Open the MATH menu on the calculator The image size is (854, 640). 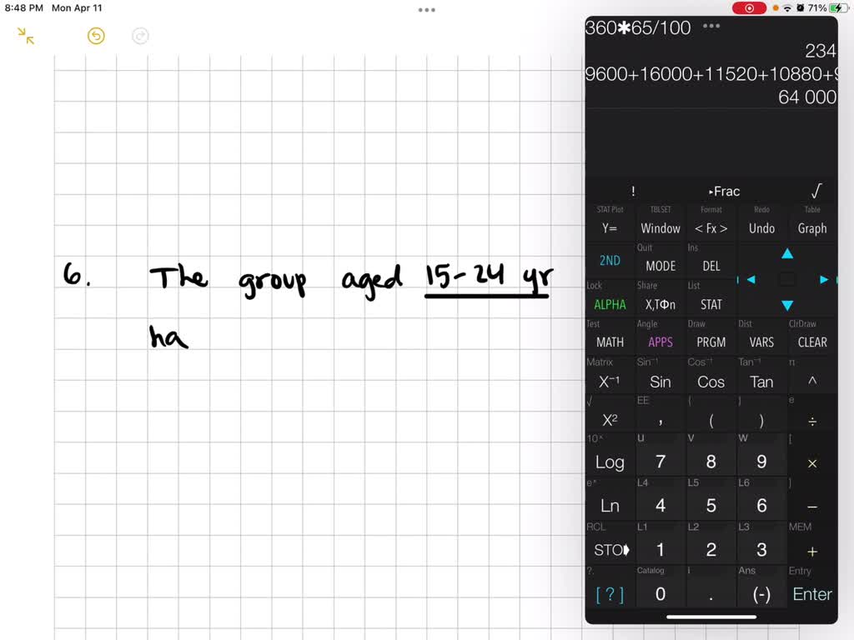[609, 342]
